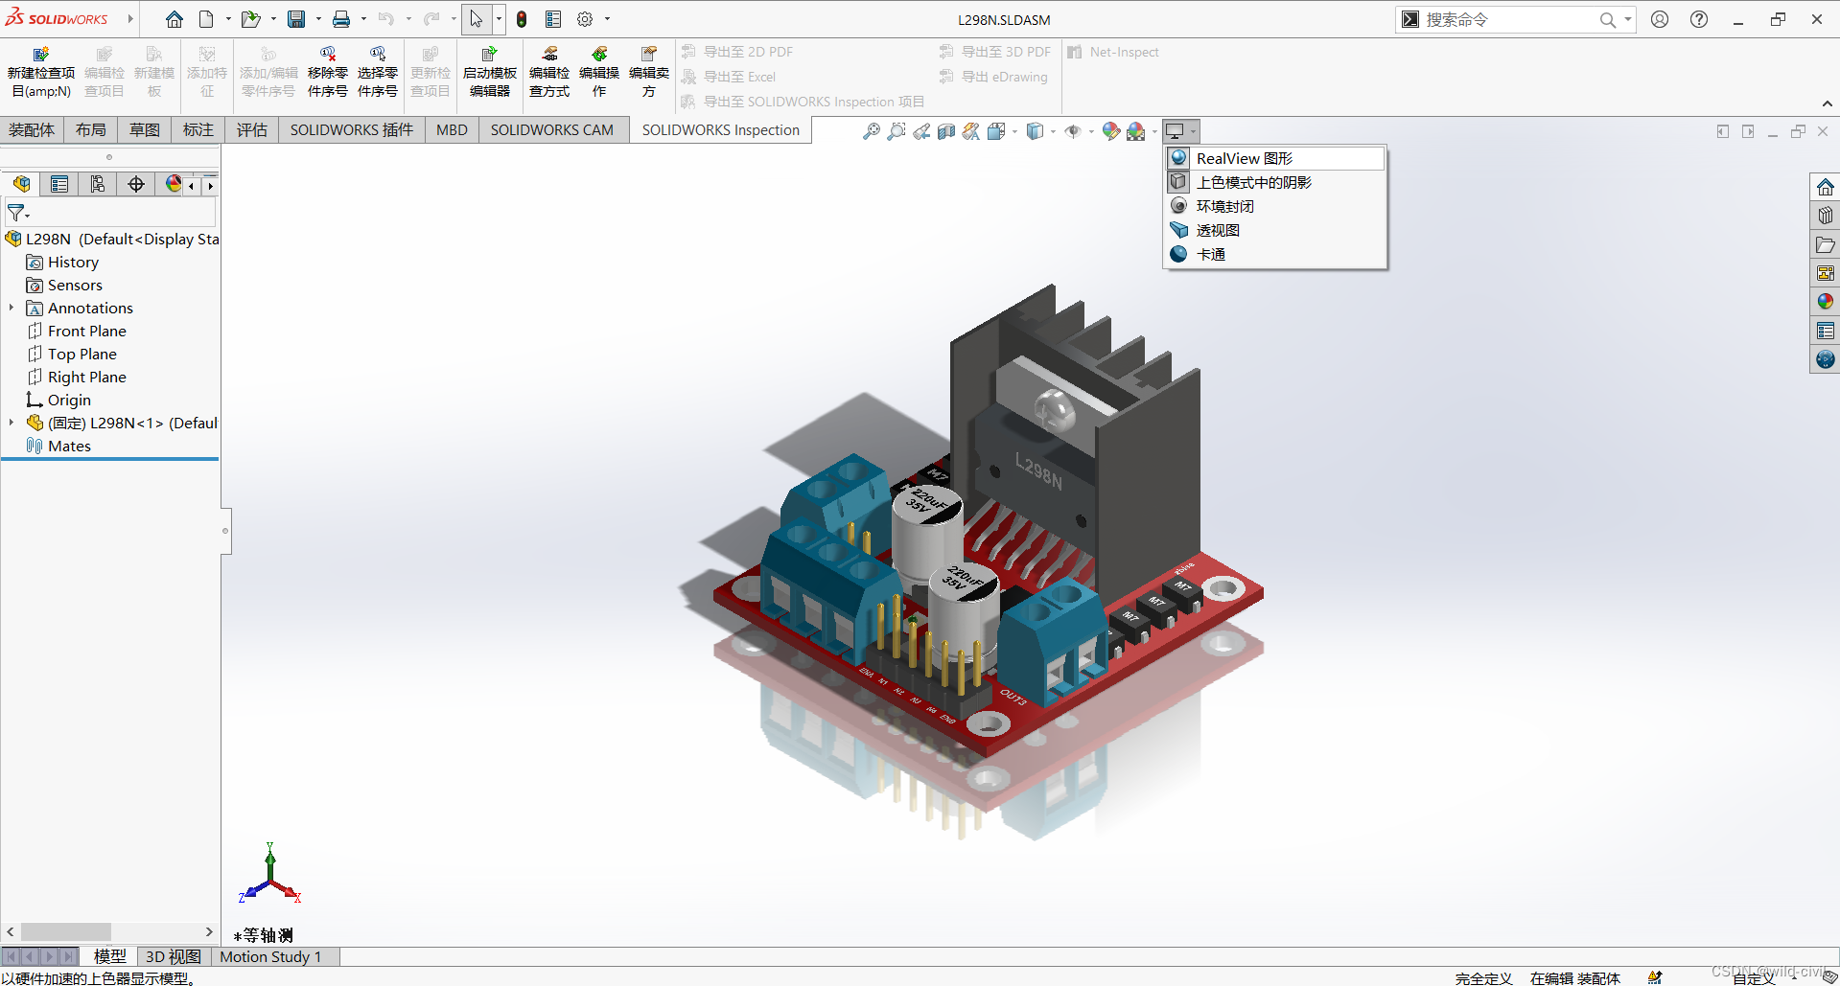Click 导出至 Excel in the ribbon
Viewport: 1840px width, 986px height.
click(x=739, y=77)
